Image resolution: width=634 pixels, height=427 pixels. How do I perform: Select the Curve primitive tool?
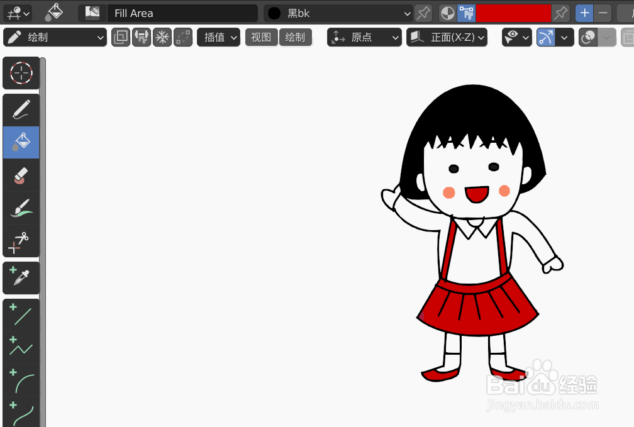point(21,413)
